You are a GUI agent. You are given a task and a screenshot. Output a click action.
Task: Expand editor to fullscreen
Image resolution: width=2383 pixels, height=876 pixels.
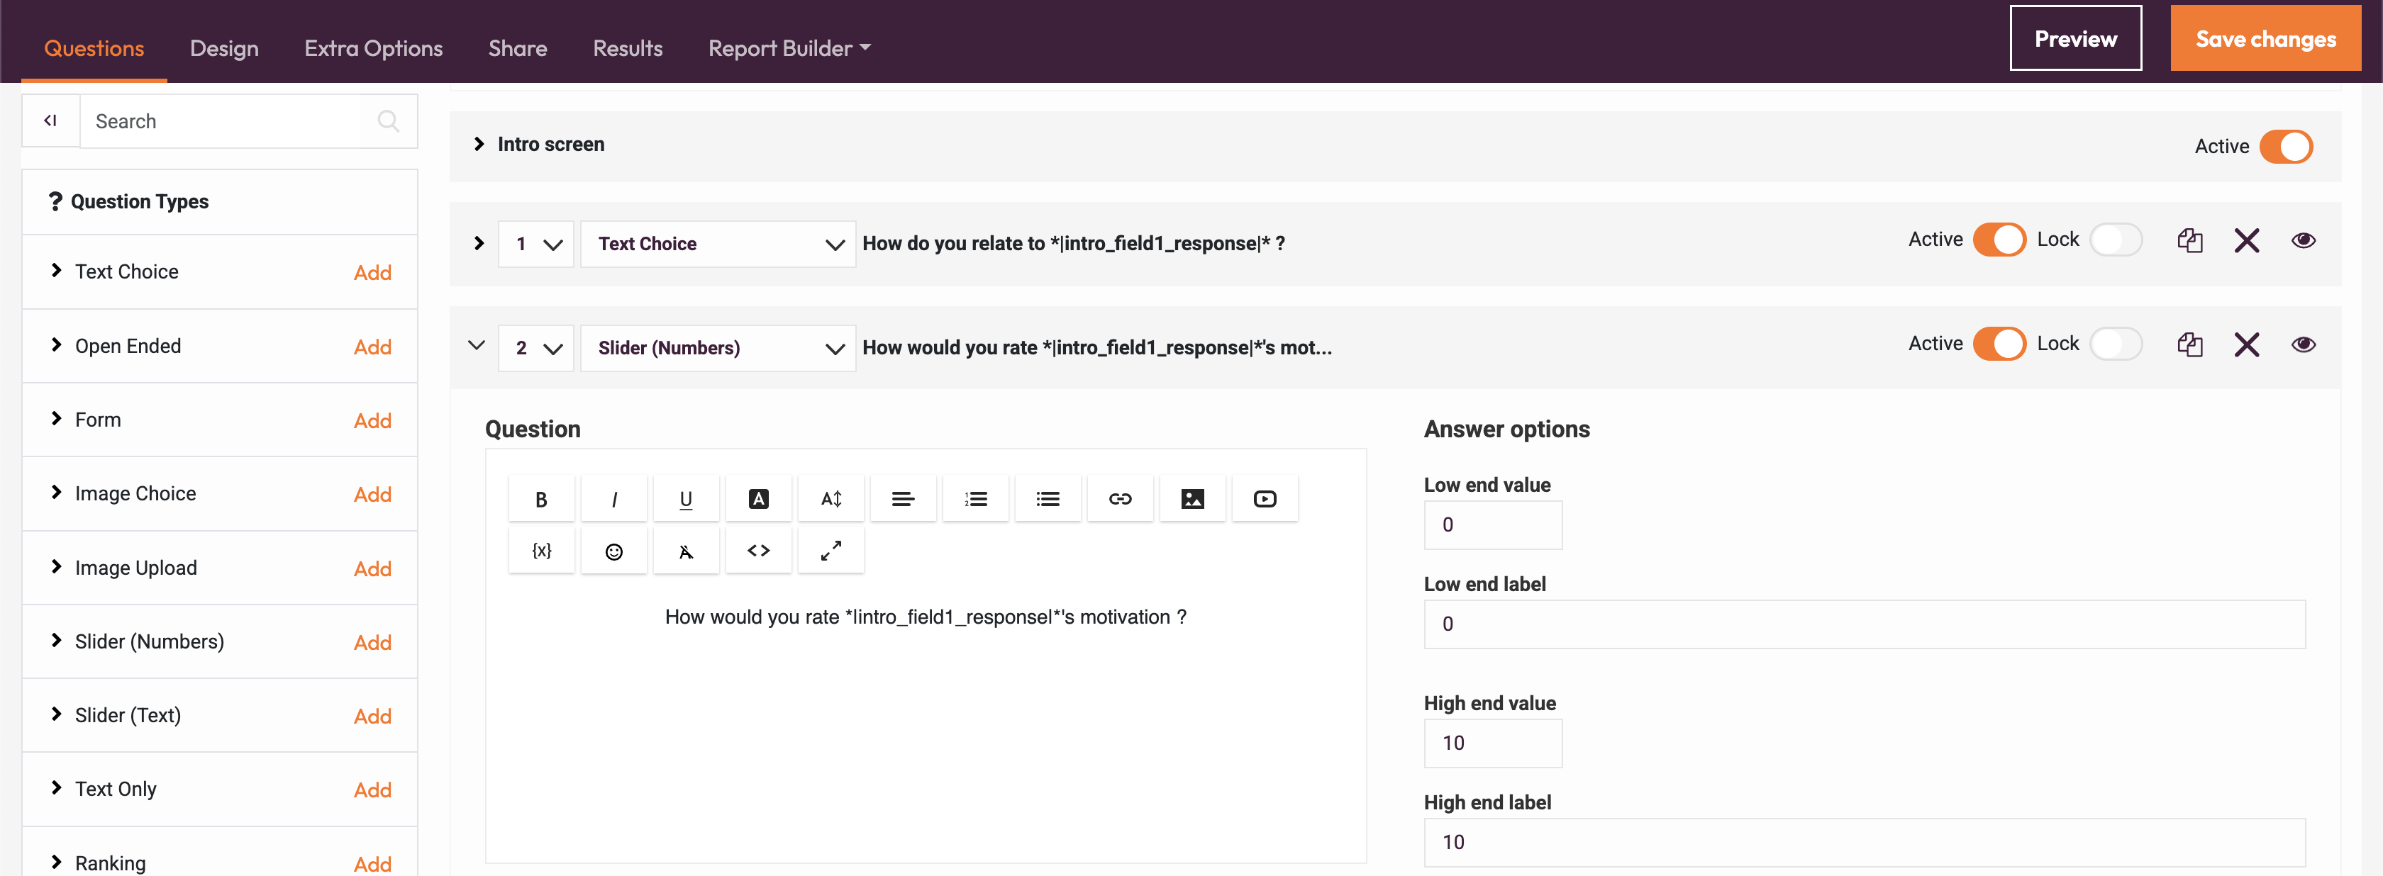[x=830, y=551]
